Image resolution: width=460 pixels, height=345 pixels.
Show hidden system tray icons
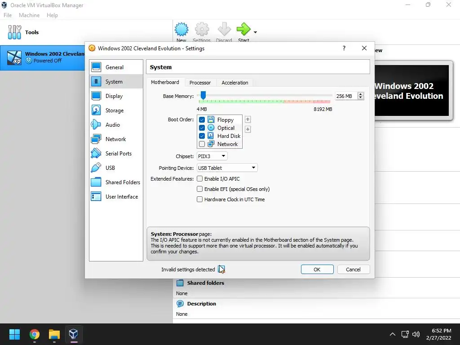click(x=392, y=334)
